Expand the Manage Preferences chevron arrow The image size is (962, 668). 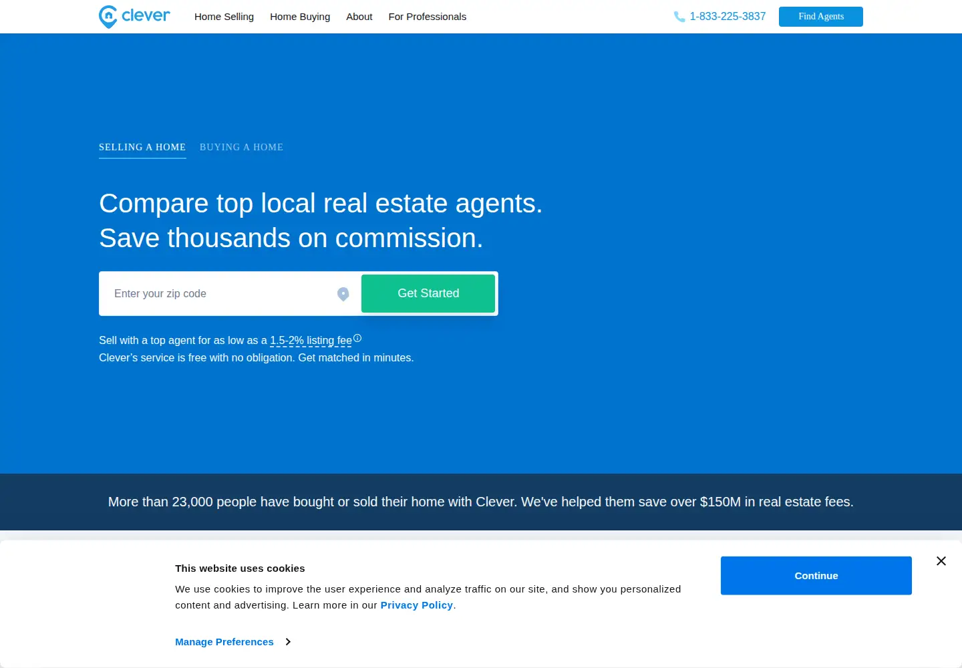click(288, 642)
